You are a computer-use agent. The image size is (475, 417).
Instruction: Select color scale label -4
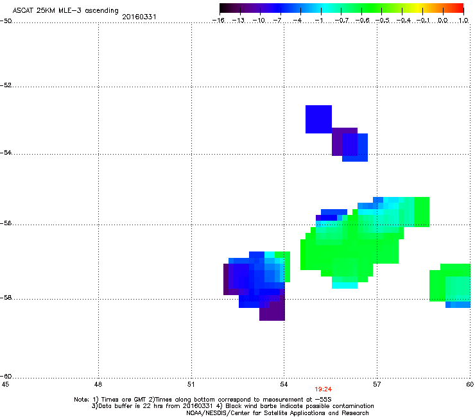[x=297, y=21]
